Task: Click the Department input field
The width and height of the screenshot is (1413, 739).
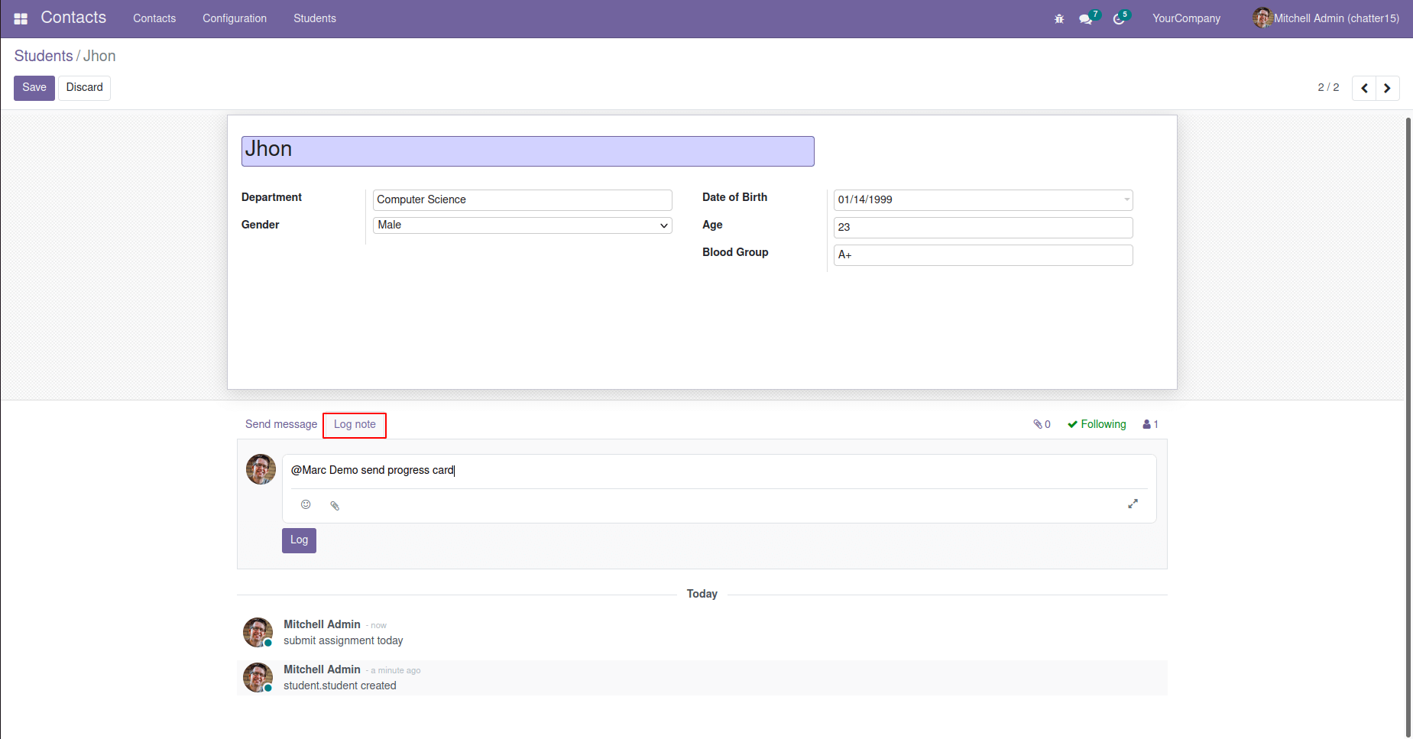Action: click(x=522, y=199)
